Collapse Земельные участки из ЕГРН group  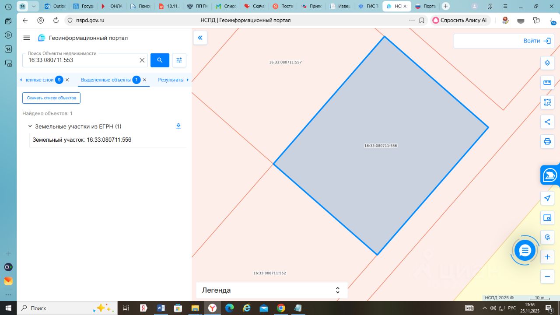(30, 126)
